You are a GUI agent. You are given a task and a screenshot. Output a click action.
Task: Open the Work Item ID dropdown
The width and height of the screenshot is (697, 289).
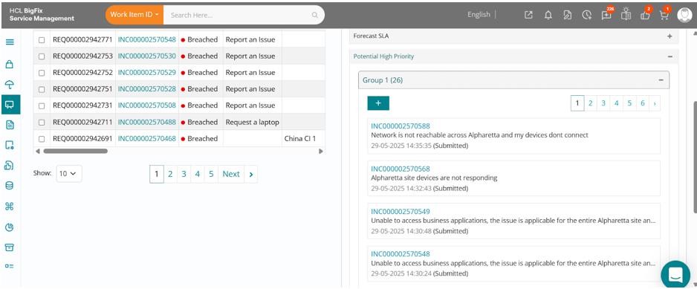tap(134, 15)
